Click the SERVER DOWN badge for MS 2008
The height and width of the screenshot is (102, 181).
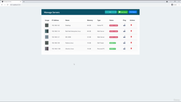[x=114, y=37]
